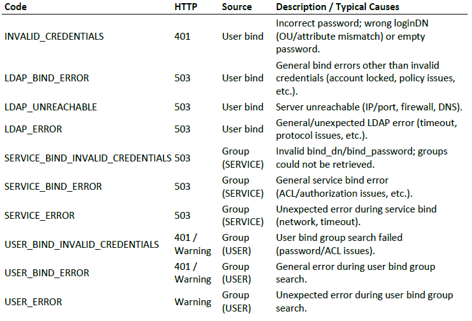472x321 pixels.
Task: Click the 503 value for SERVICE_ERROR
Action: 183,216
